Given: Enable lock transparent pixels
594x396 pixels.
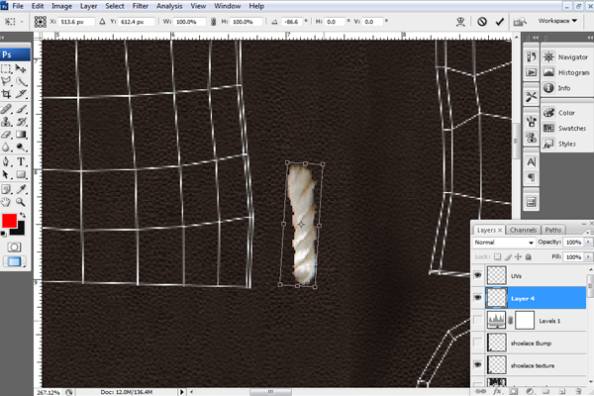Looking at the screenshot, I should 497,257.
